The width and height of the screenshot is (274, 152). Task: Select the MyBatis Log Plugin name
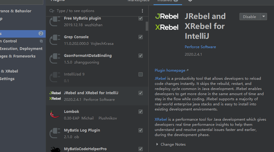(82, 130)
